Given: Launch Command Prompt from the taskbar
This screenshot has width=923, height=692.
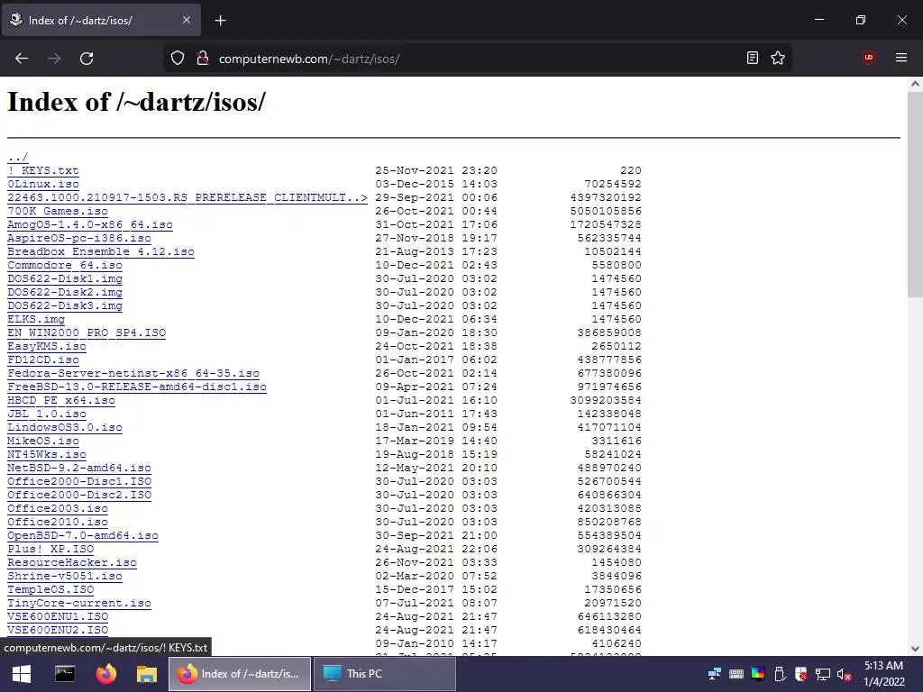Looking at the screenshot, I should point(65,674).
